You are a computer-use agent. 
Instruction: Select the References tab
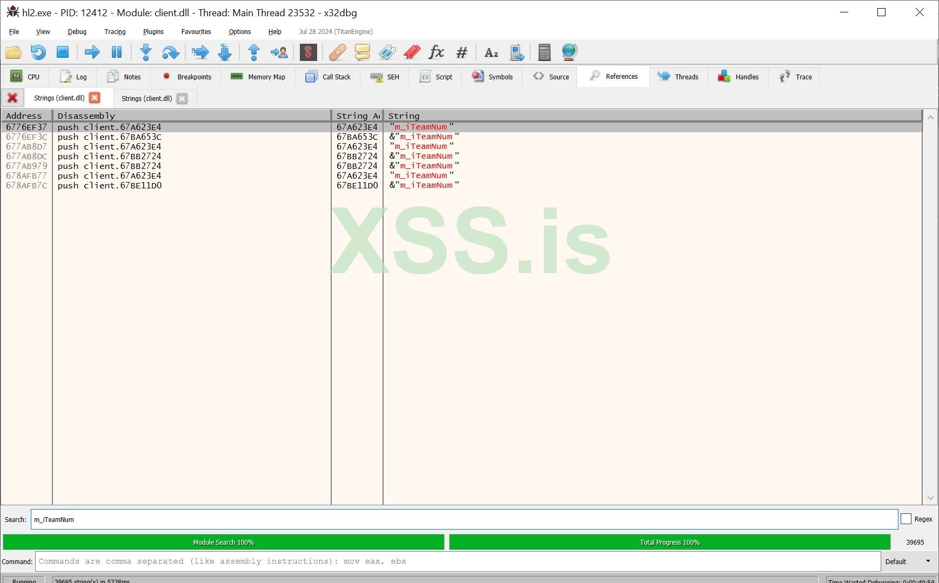613,76
